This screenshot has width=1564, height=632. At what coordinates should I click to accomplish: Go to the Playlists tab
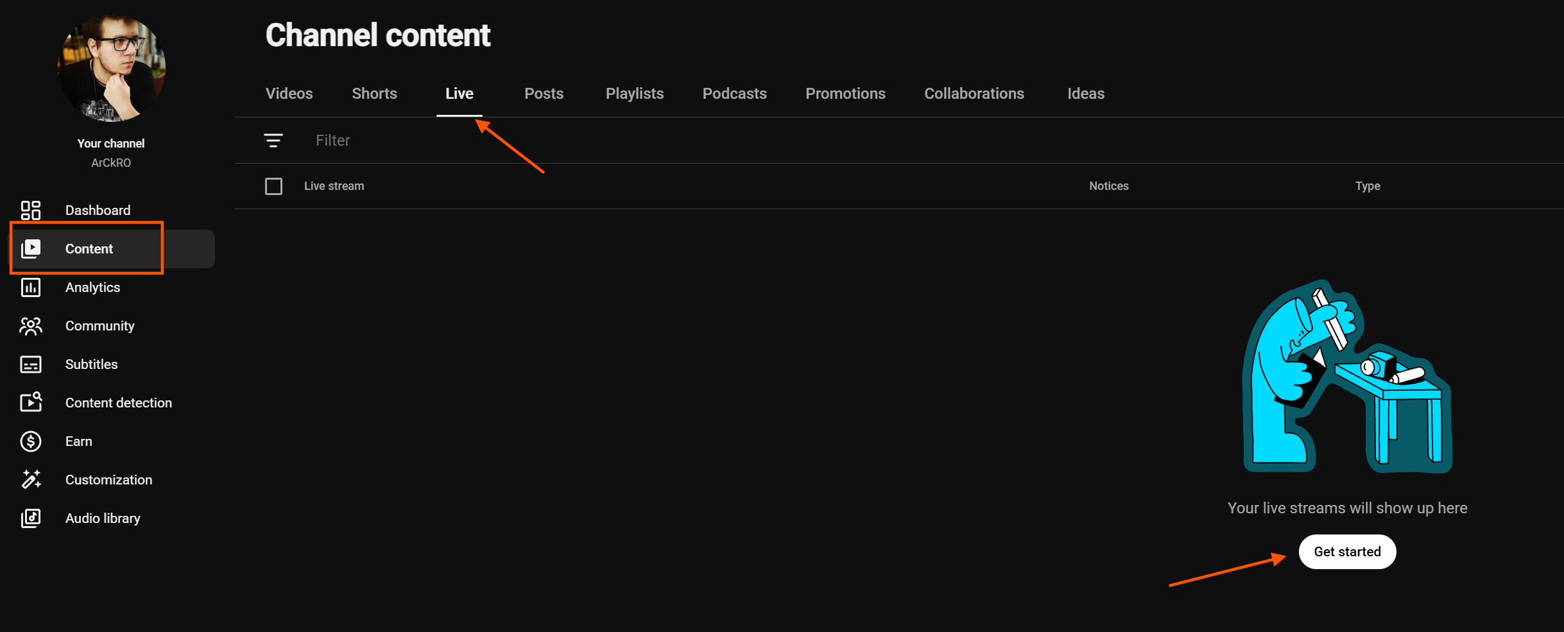pos(635,94)
